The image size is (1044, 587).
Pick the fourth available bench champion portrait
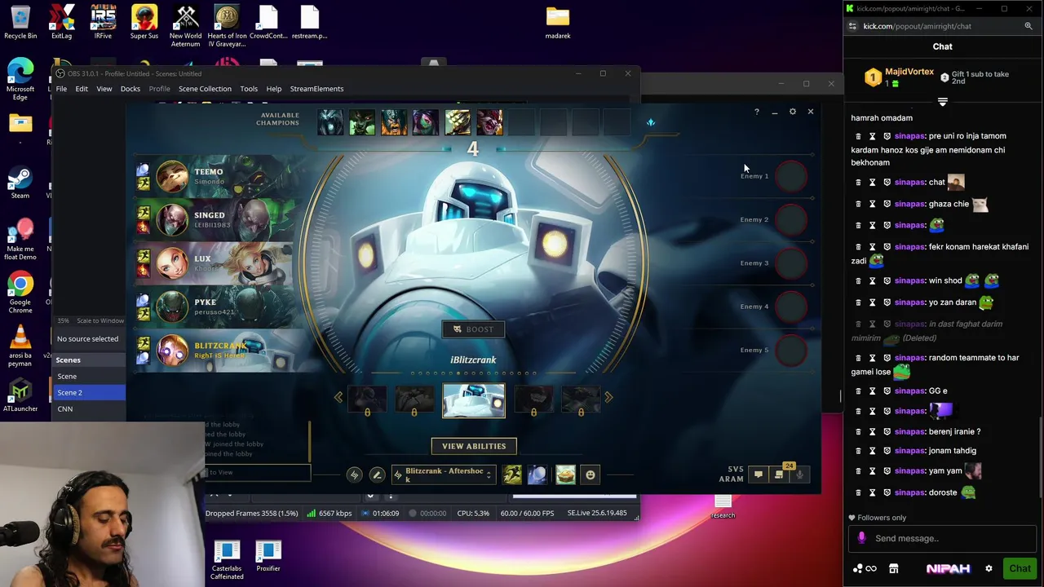pyautogui.click(x=426, y=122)
